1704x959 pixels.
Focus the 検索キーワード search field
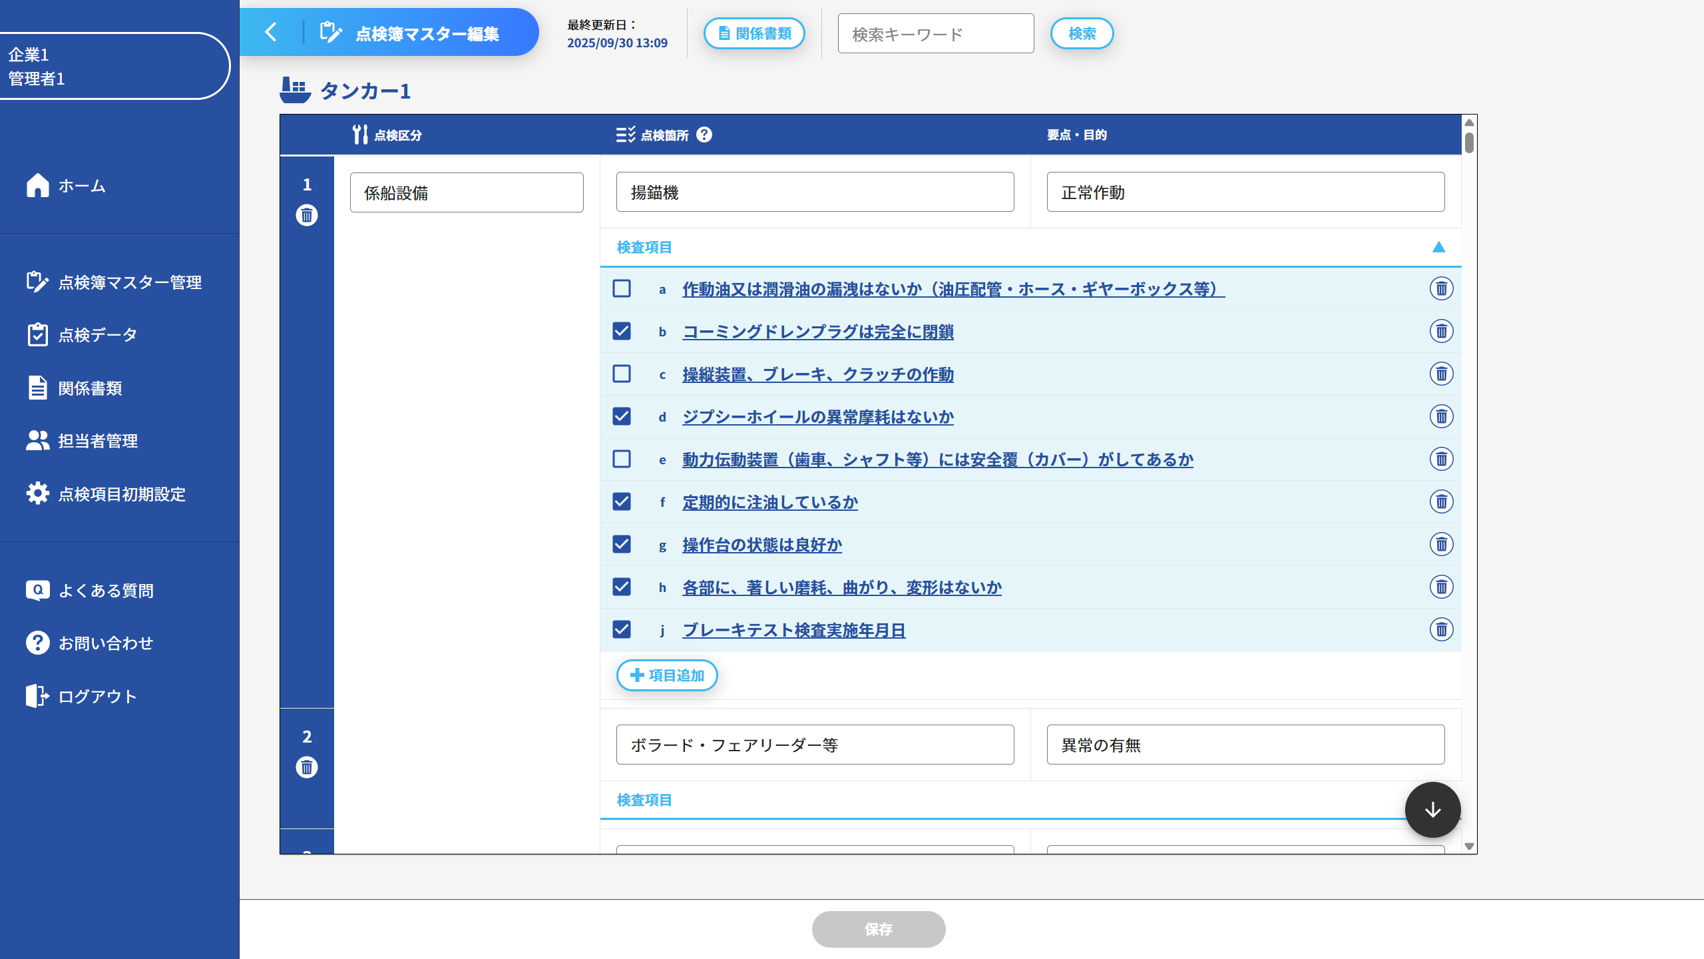tap(935, 34)
